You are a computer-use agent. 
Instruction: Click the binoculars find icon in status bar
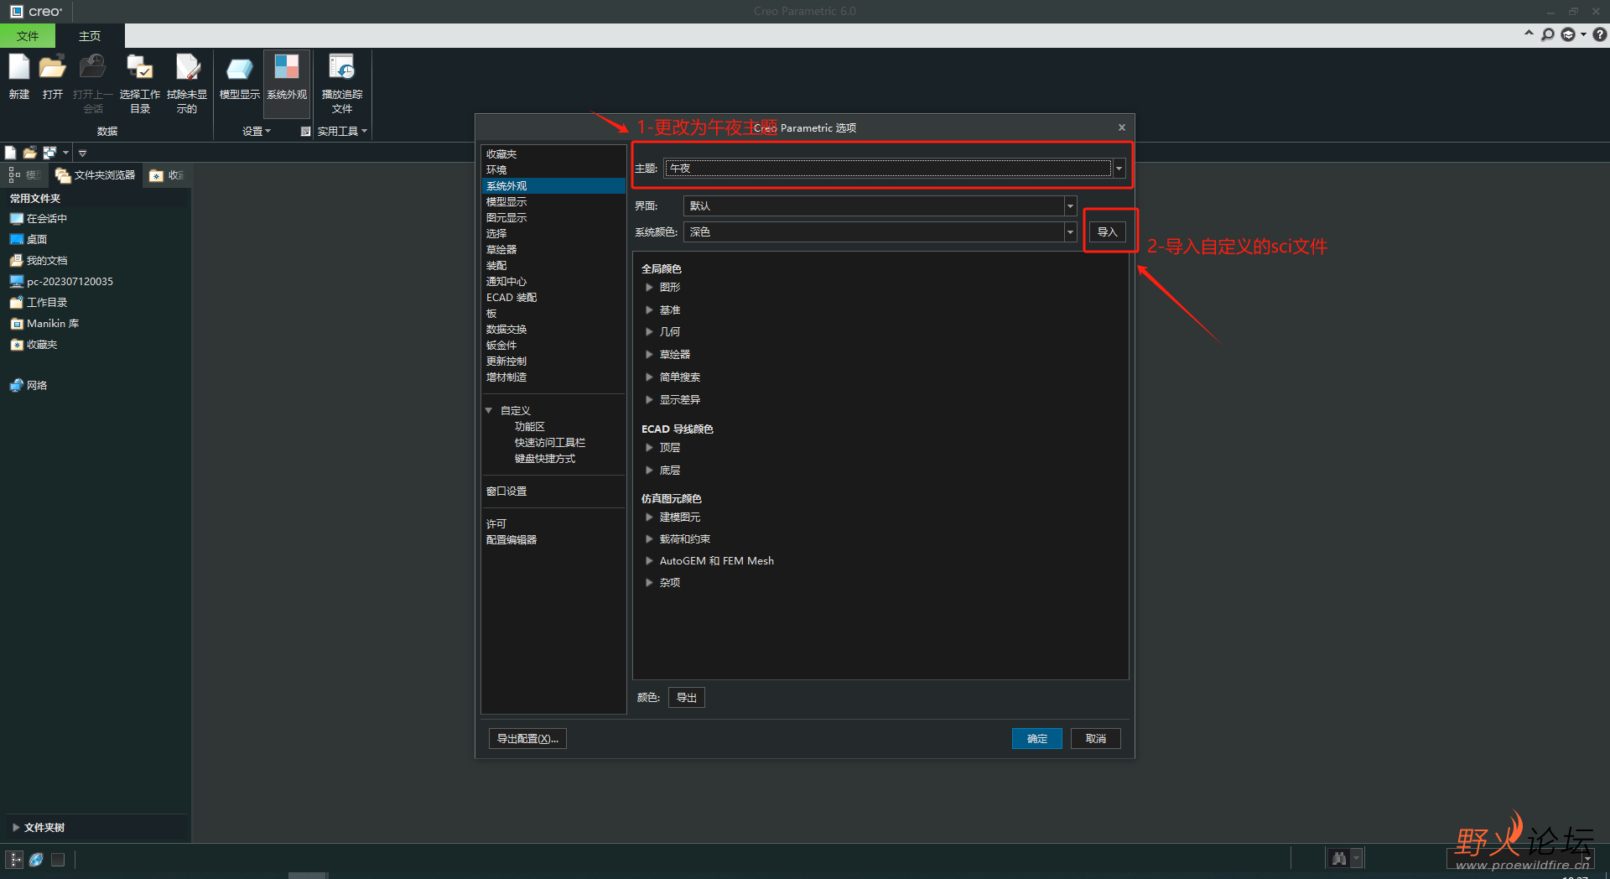[x=1339, y=858]
